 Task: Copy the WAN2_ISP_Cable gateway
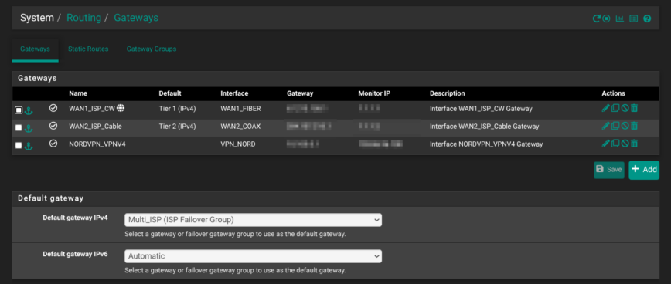tap(615, 126)
